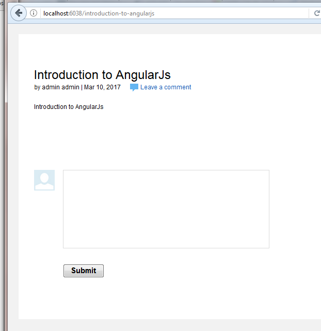
Task: Focus the localhost address bar URL
Action: pyautogui.click(x=99, y=13)
